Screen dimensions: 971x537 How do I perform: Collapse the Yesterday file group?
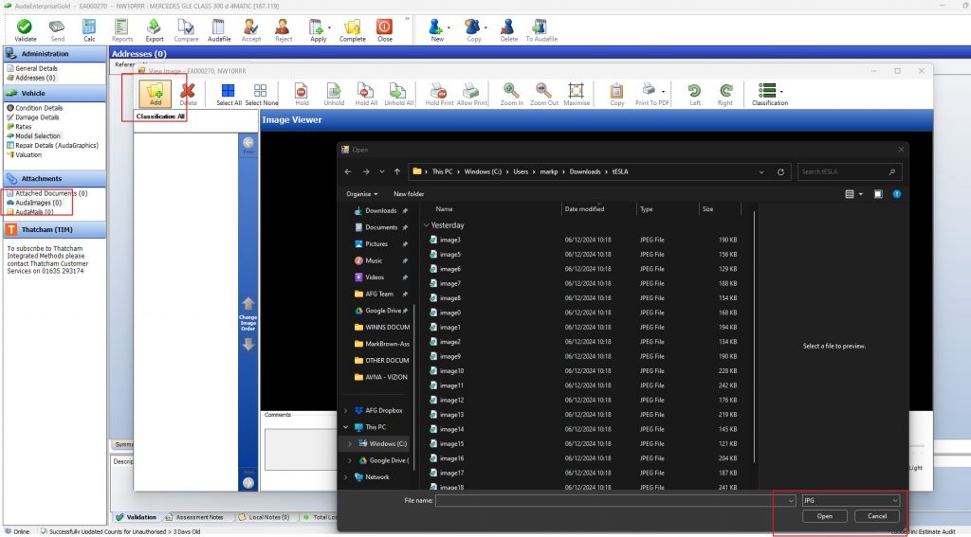tap(426, 225)
